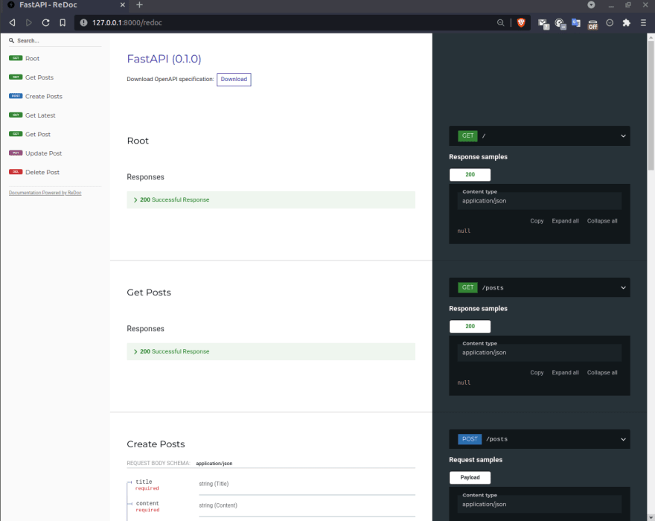
Task: Click the POST badge beside Create Posts
Action: [x=16, y=96]
